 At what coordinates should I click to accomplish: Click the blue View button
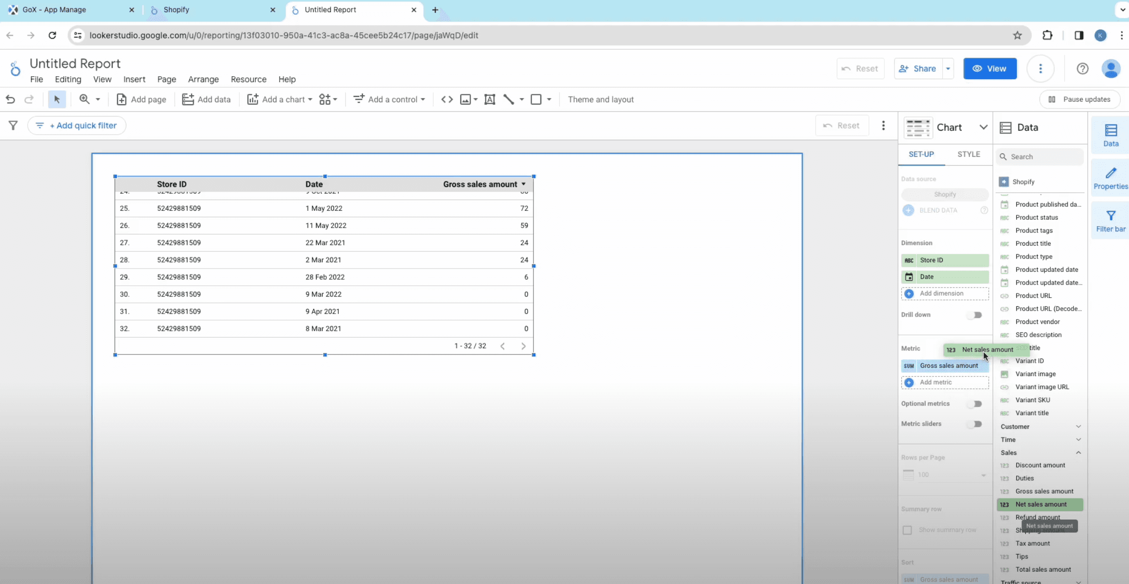pos(989,69)
